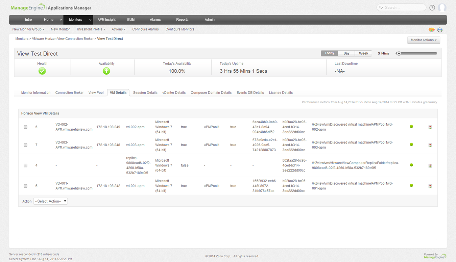Click the pie chart report icon
The height and width of the screenshot is (262, 456).
click(432, 30)
